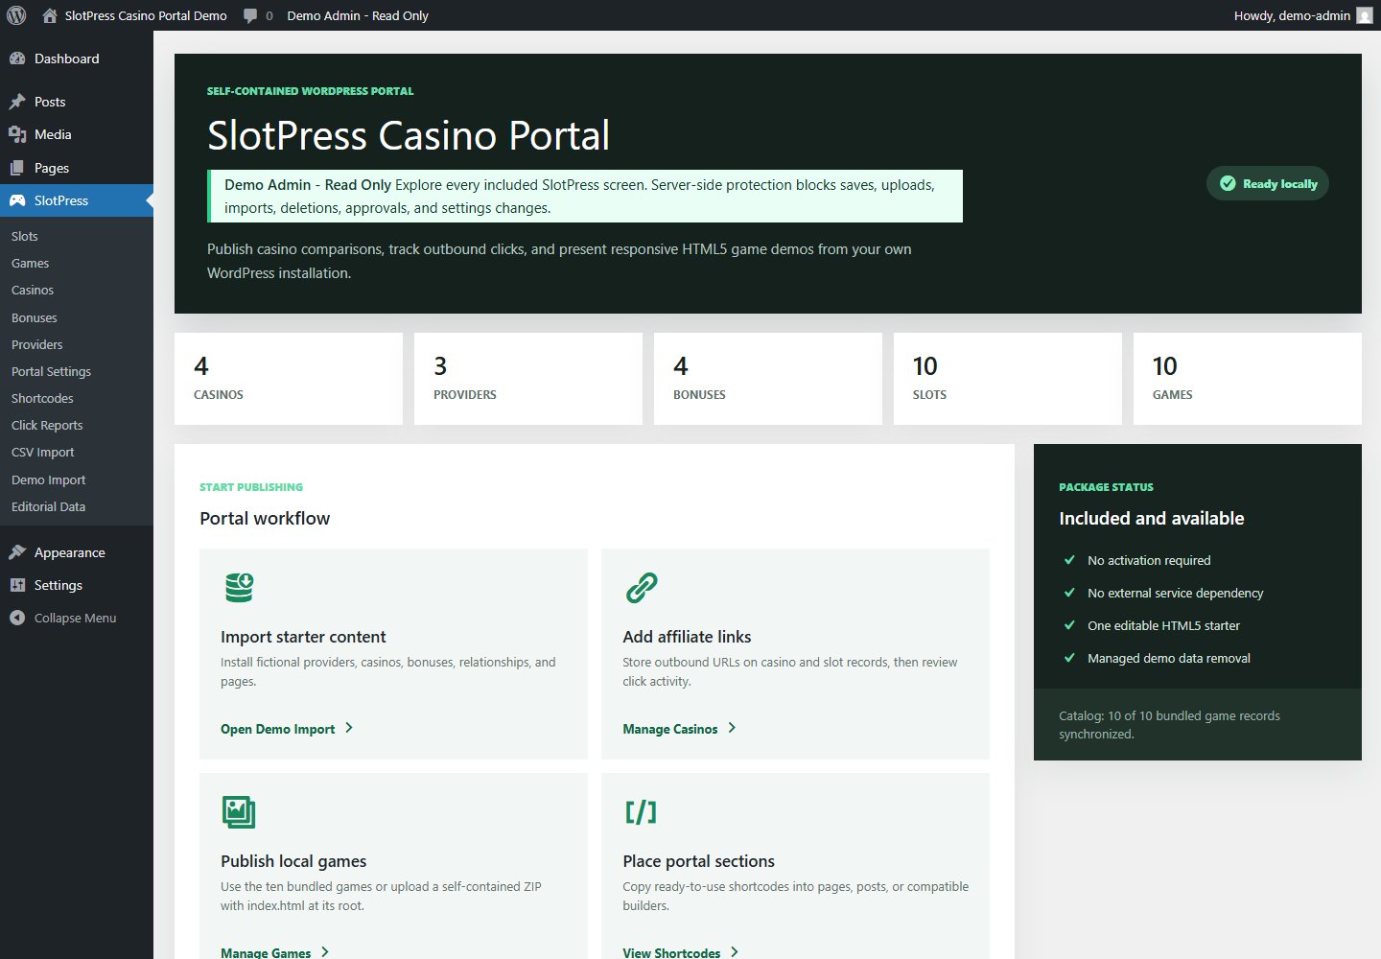Viewport: 1381px width, 959px height.
Task: Click the 10 Slots stat card
Action: tap(1008, 379)
